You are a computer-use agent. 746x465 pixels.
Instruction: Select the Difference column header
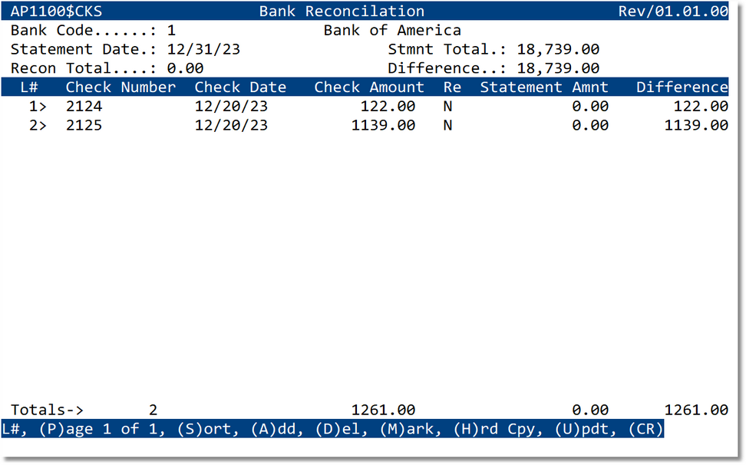pyautogui.click(x=682, y=87)
